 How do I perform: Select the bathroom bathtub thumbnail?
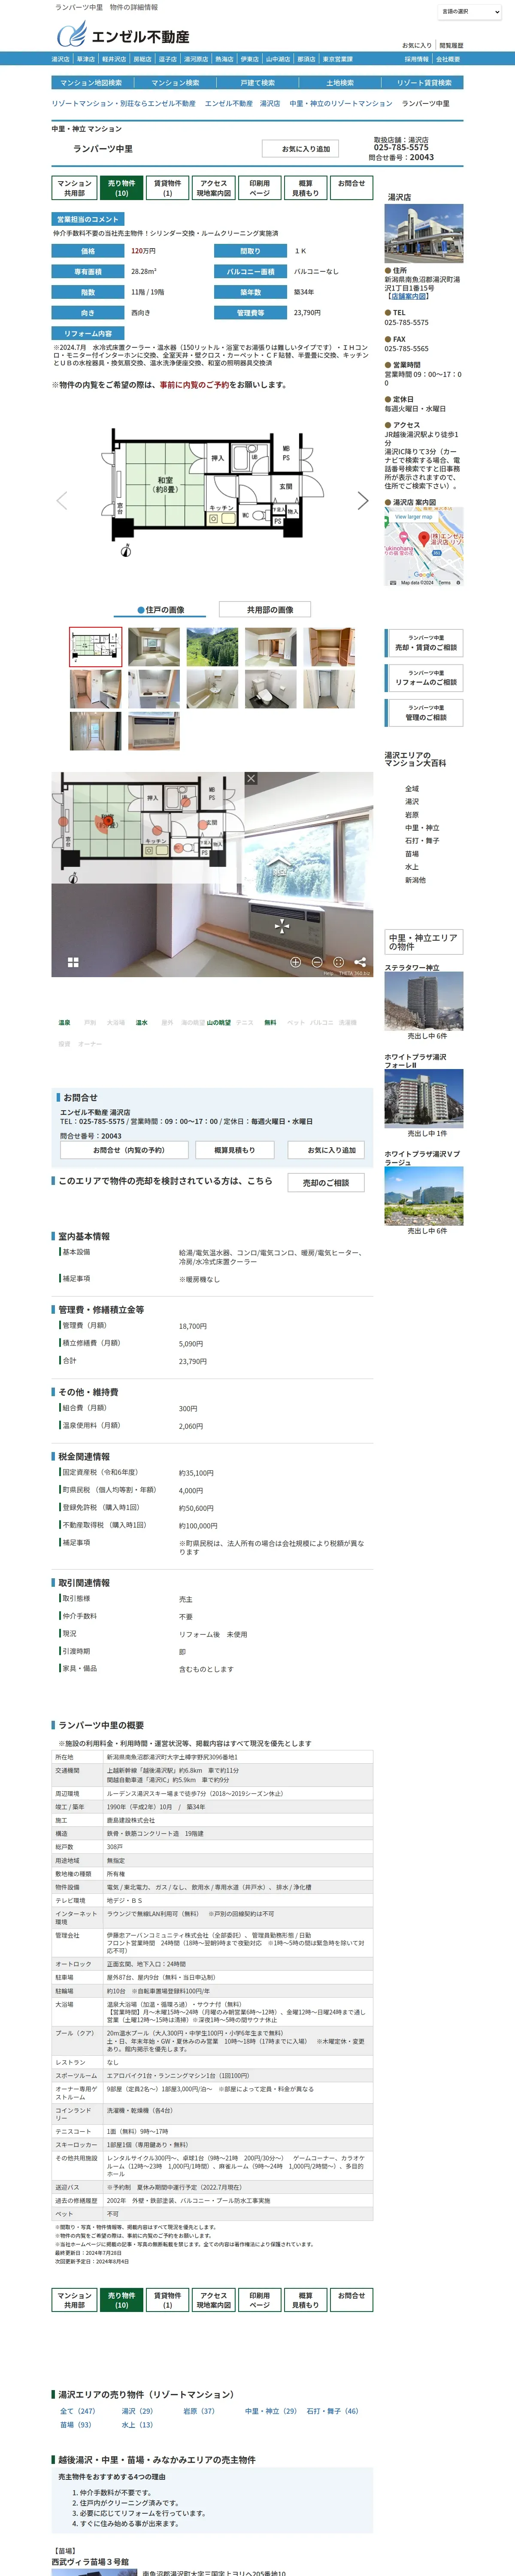click(x=212, y=689)
